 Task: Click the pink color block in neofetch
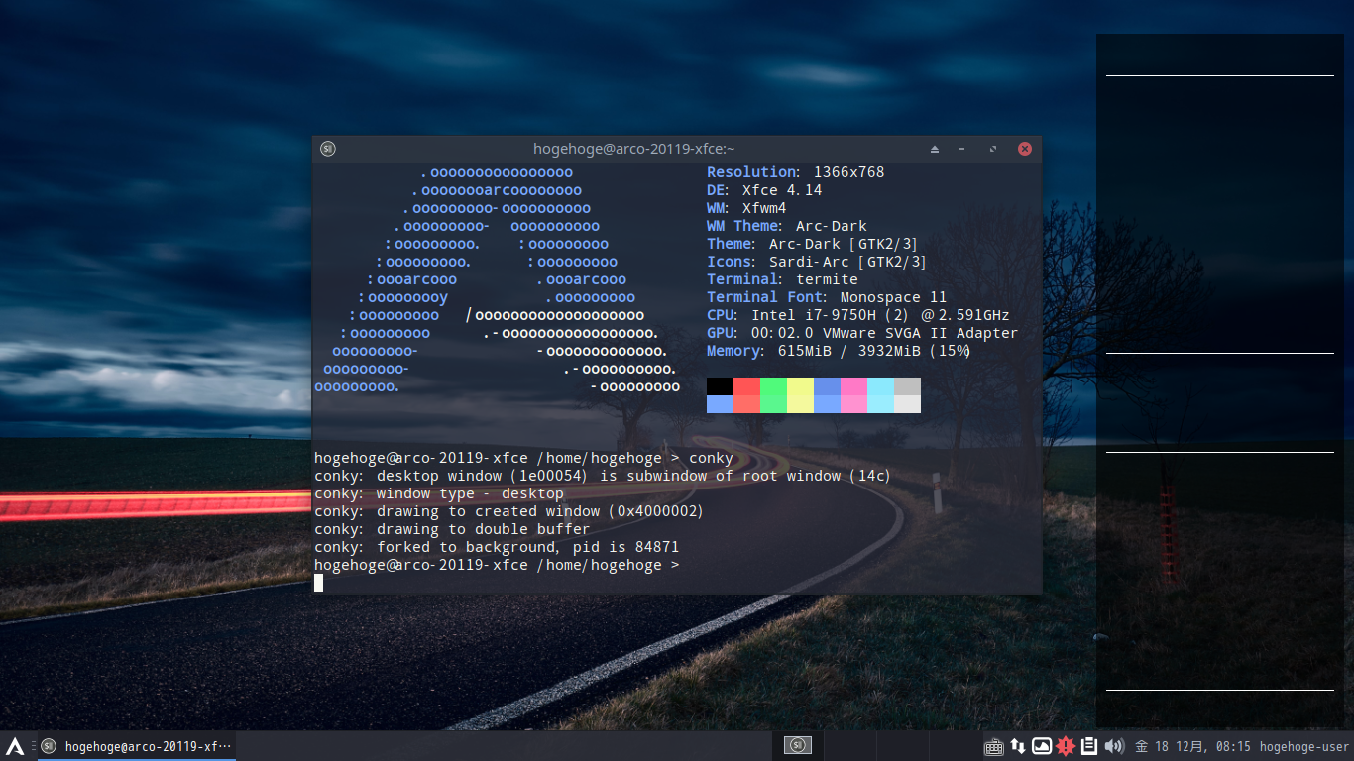(x=853, y=395)
